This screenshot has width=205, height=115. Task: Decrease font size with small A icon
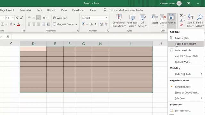[x=21, y=18]
